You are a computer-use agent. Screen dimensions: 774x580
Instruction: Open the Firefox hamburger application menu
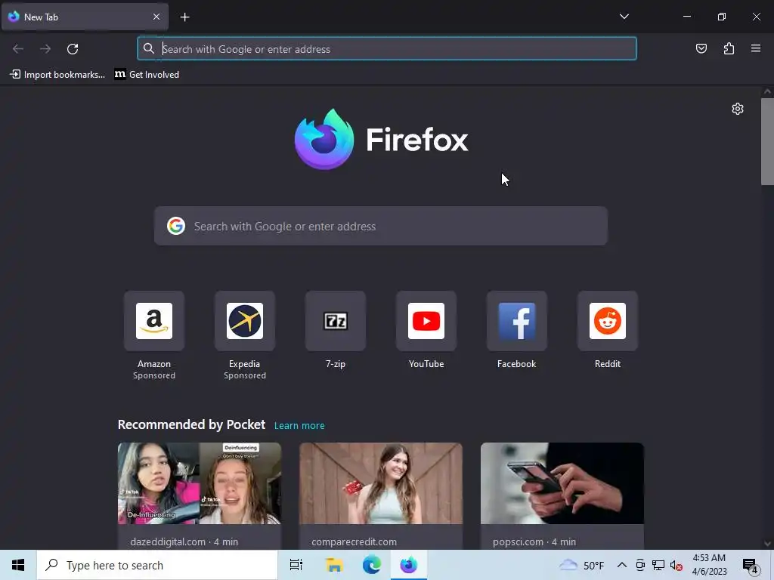click(x=756, y=48)
